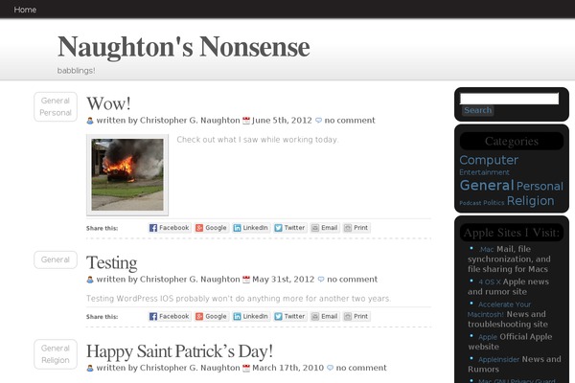This screenshot has height=383, width=575.
Task: Click calendar icon beside March 17th, 2010
Action: [246, 368]
